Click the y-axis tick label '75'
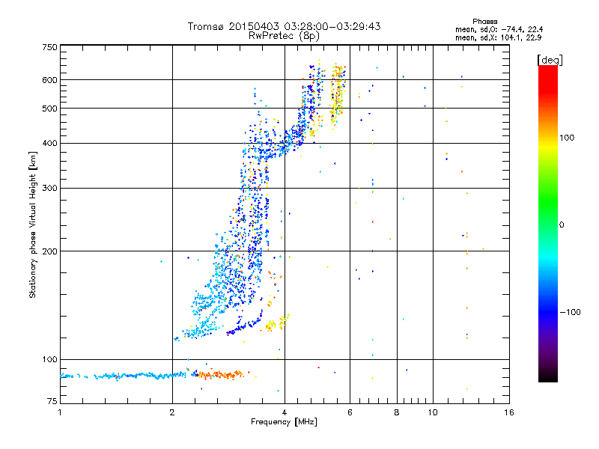Screen dimensions: 599x449 click(x=52, y=401)
